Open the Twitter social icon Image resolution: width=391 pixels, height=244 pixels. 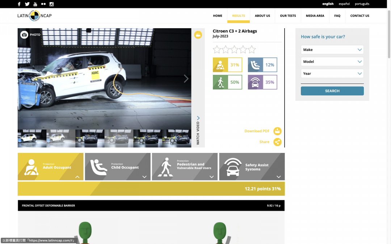(x=27, y=4)
